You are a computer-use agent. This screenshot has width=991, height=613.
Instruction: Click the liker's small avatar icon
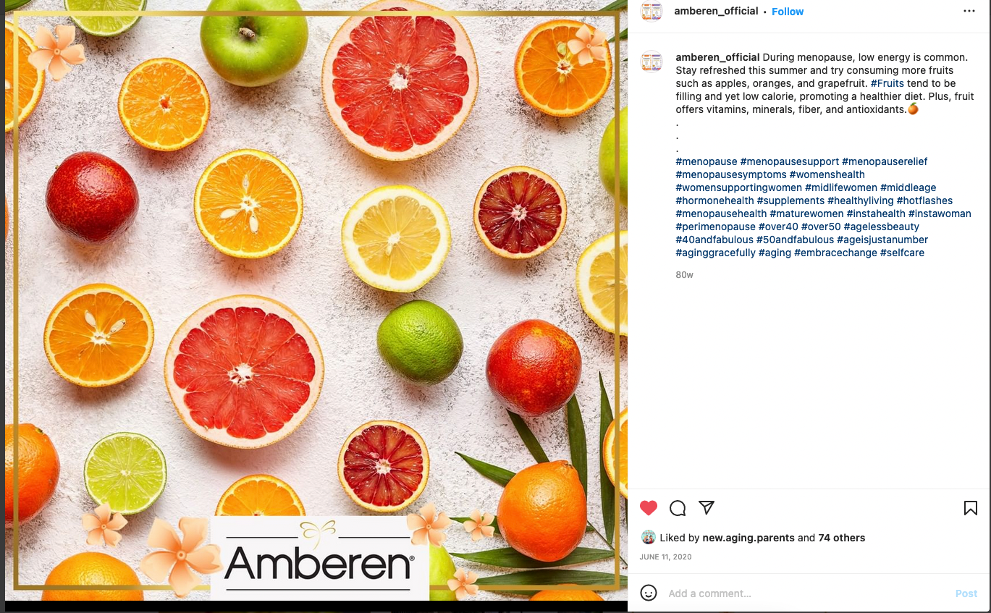649,538
